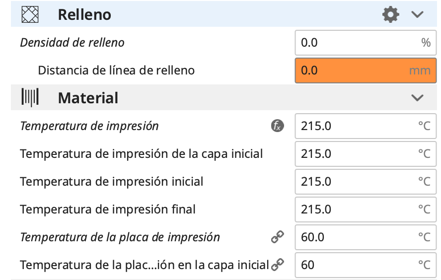This screenshot has height=280, width=441.
Task: Click the Distancia de línea de relleno label
Action: 116,70
